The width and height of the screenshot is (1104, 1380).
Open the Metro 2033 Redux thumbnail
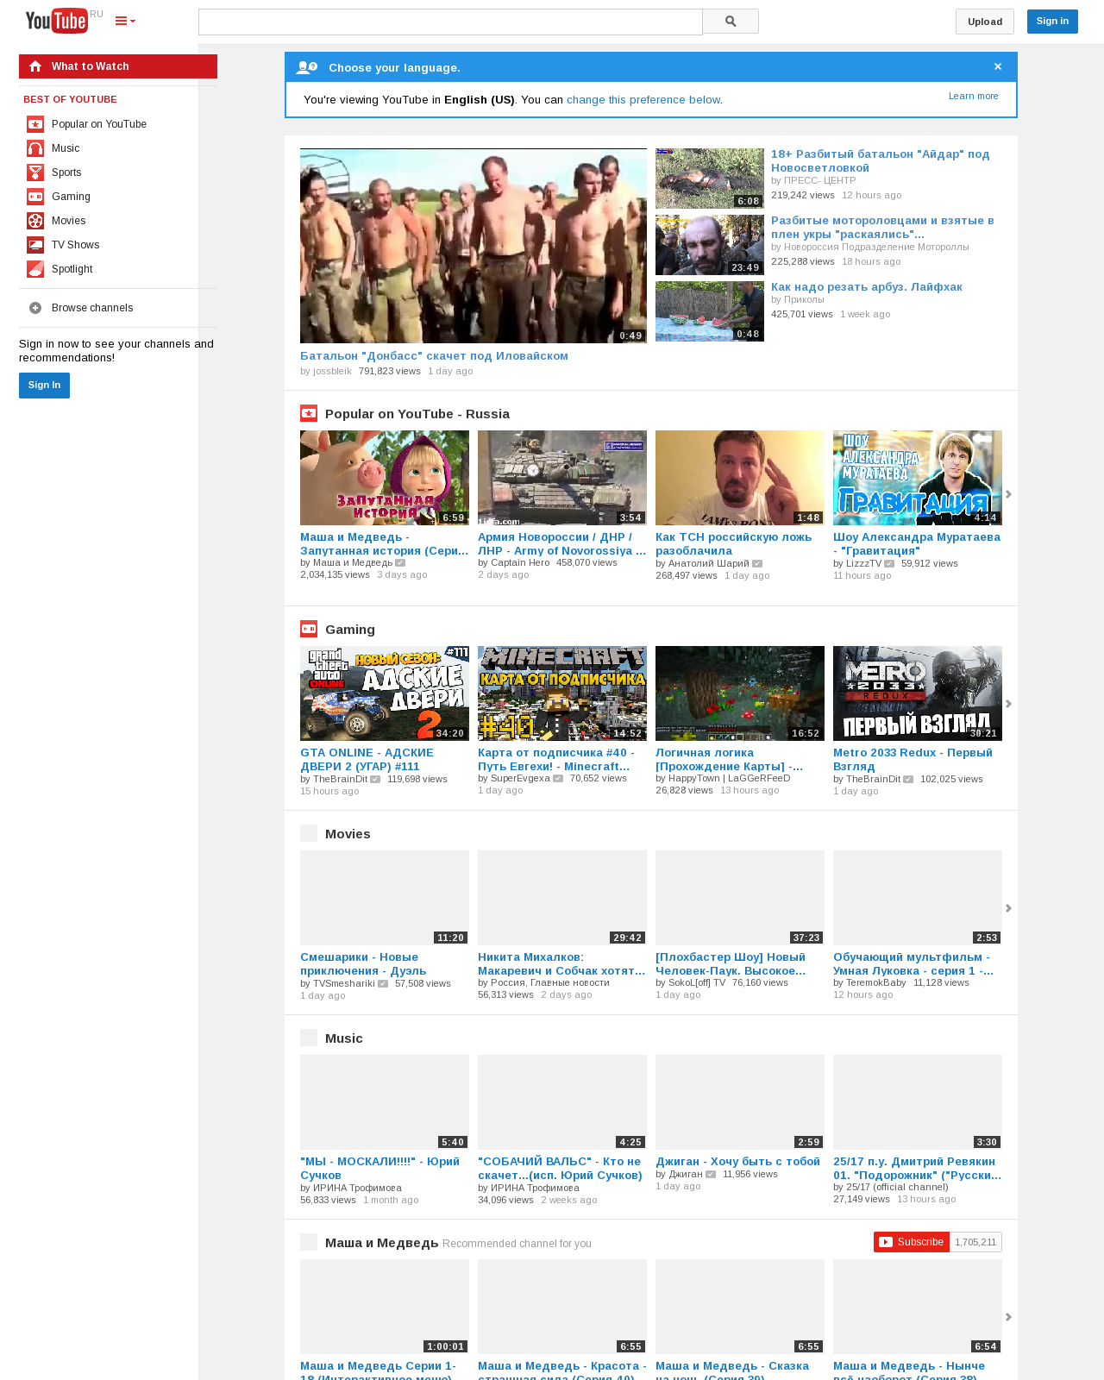coord(918,693)
